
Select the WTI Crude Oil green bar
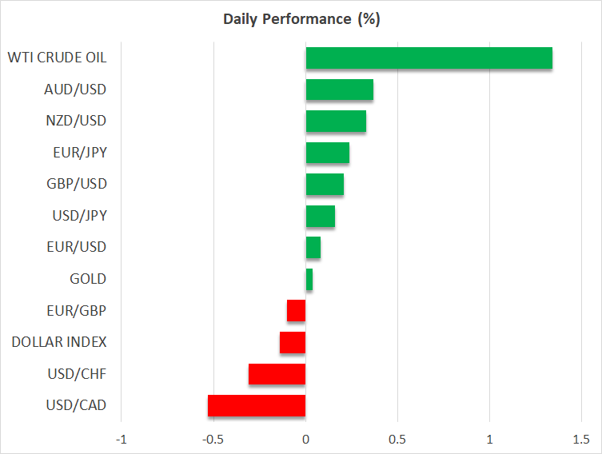(x=429, y=58)
